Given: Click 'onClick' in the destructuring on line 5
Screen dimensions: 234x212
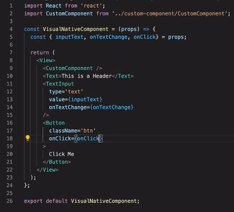Looking at the screenshot, I should [145, 37].
